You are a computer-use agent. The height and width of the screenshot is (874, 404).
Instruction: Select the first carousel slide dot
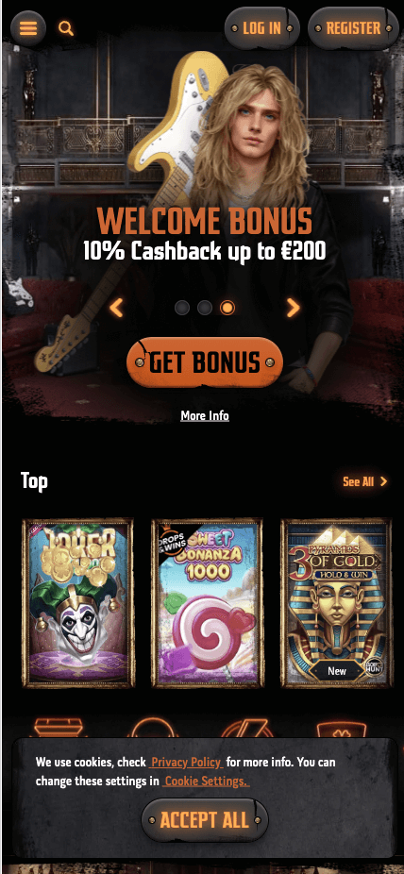(x=181, y=307)
